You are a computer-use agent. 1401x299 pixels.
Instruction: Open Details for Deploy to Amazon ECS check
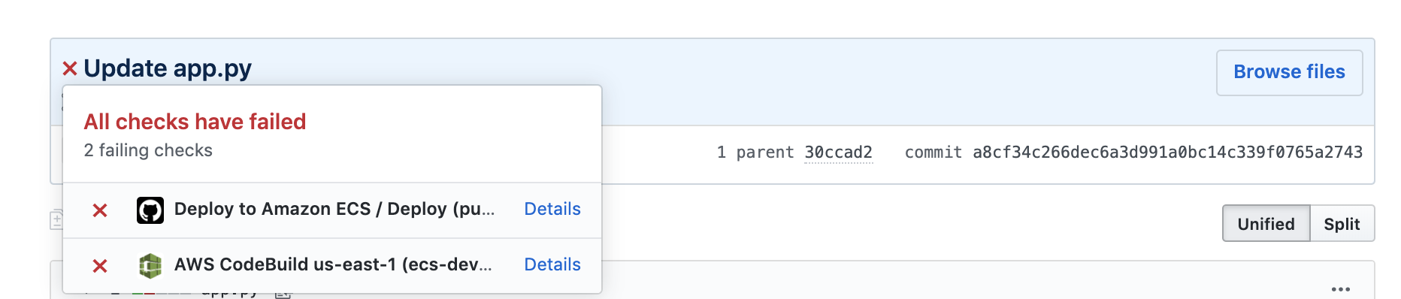[552, 209]
